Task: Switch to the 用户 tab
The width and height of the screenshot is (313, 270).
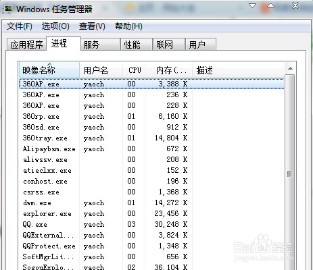Action: click(201, 45)
